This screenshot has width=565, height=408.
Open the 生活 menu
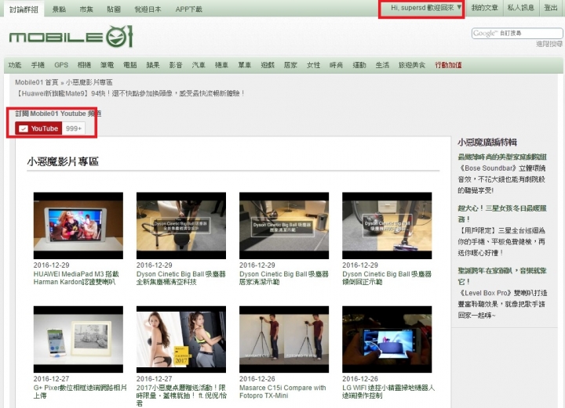382,65
